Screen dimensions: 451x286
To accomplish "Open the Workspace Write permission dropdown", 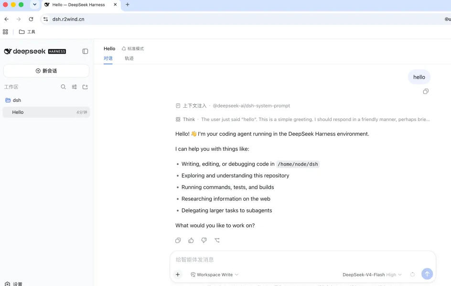I will [x=215, y=275].
